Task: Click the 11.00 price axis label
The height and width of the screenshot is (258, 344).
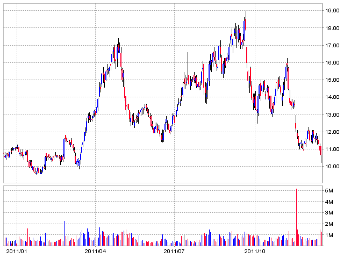Action: [332, 149]
